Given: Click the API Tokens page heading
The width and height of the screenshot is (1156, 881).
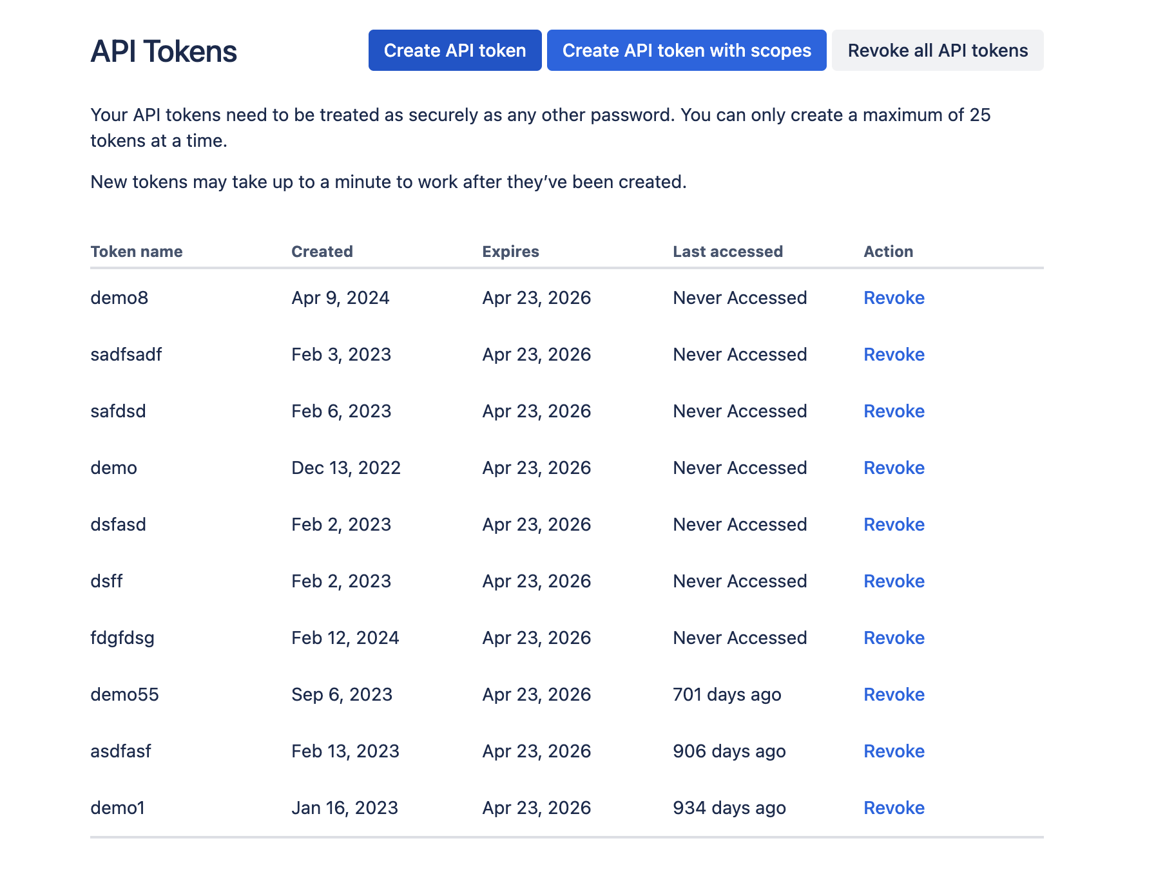Looking at the screenshot, I should coord(164,52).
